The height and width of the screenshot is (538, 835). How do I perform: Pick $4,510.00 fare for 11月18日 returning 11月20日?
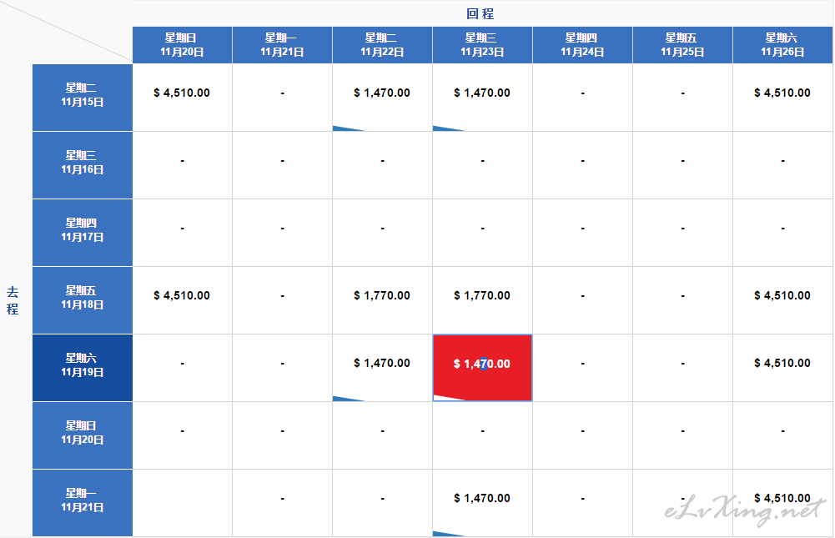182,300
